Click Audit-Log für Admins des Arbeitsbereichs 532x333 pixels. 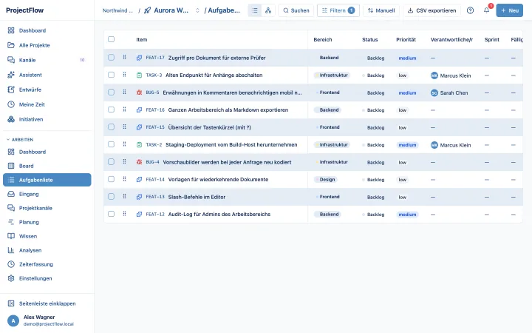pos(219,215)
